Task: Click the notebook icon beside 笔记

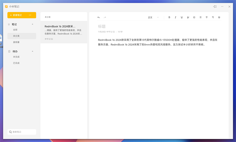Action: pos(9,24)
